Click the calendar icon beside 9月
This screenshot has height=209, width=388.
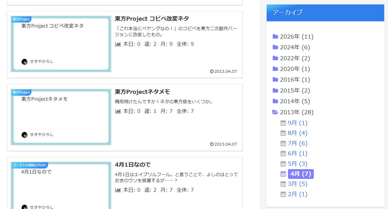click(283, 123)
